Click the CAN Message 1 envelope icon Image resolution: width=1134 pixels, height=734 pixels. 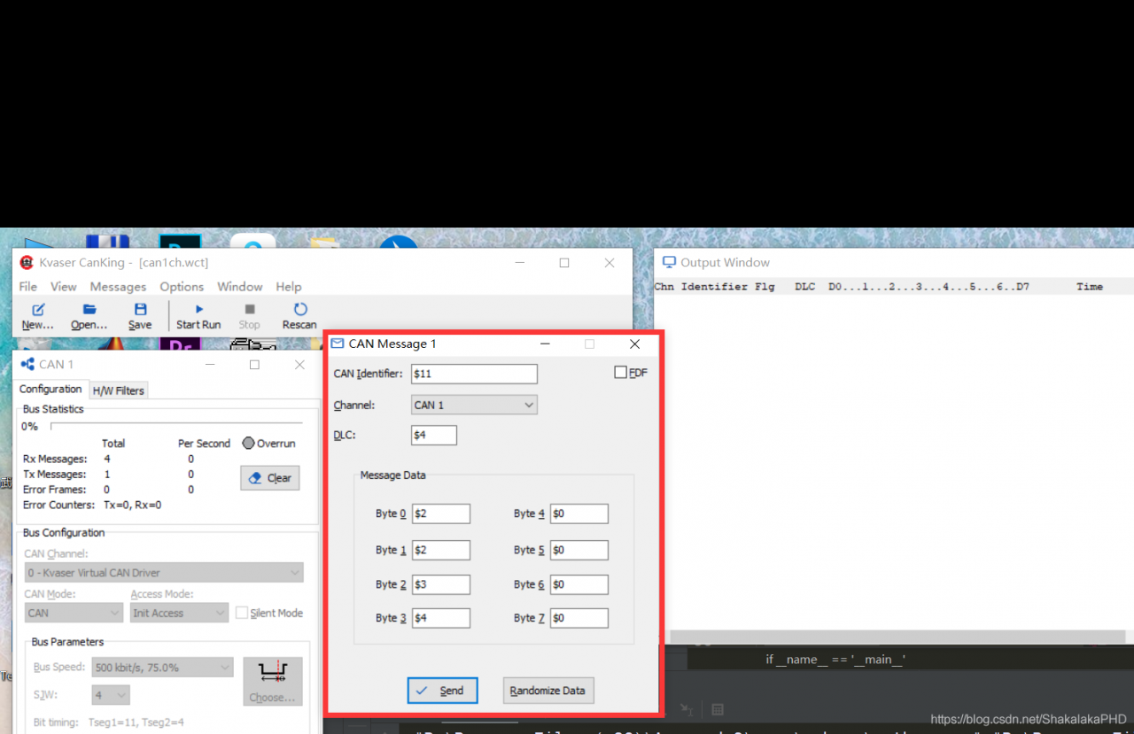click(338, 344)
